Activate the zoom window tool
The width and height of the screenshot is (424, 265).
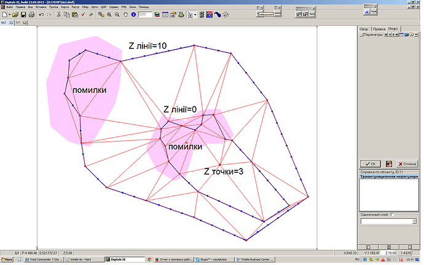(101, 15)
